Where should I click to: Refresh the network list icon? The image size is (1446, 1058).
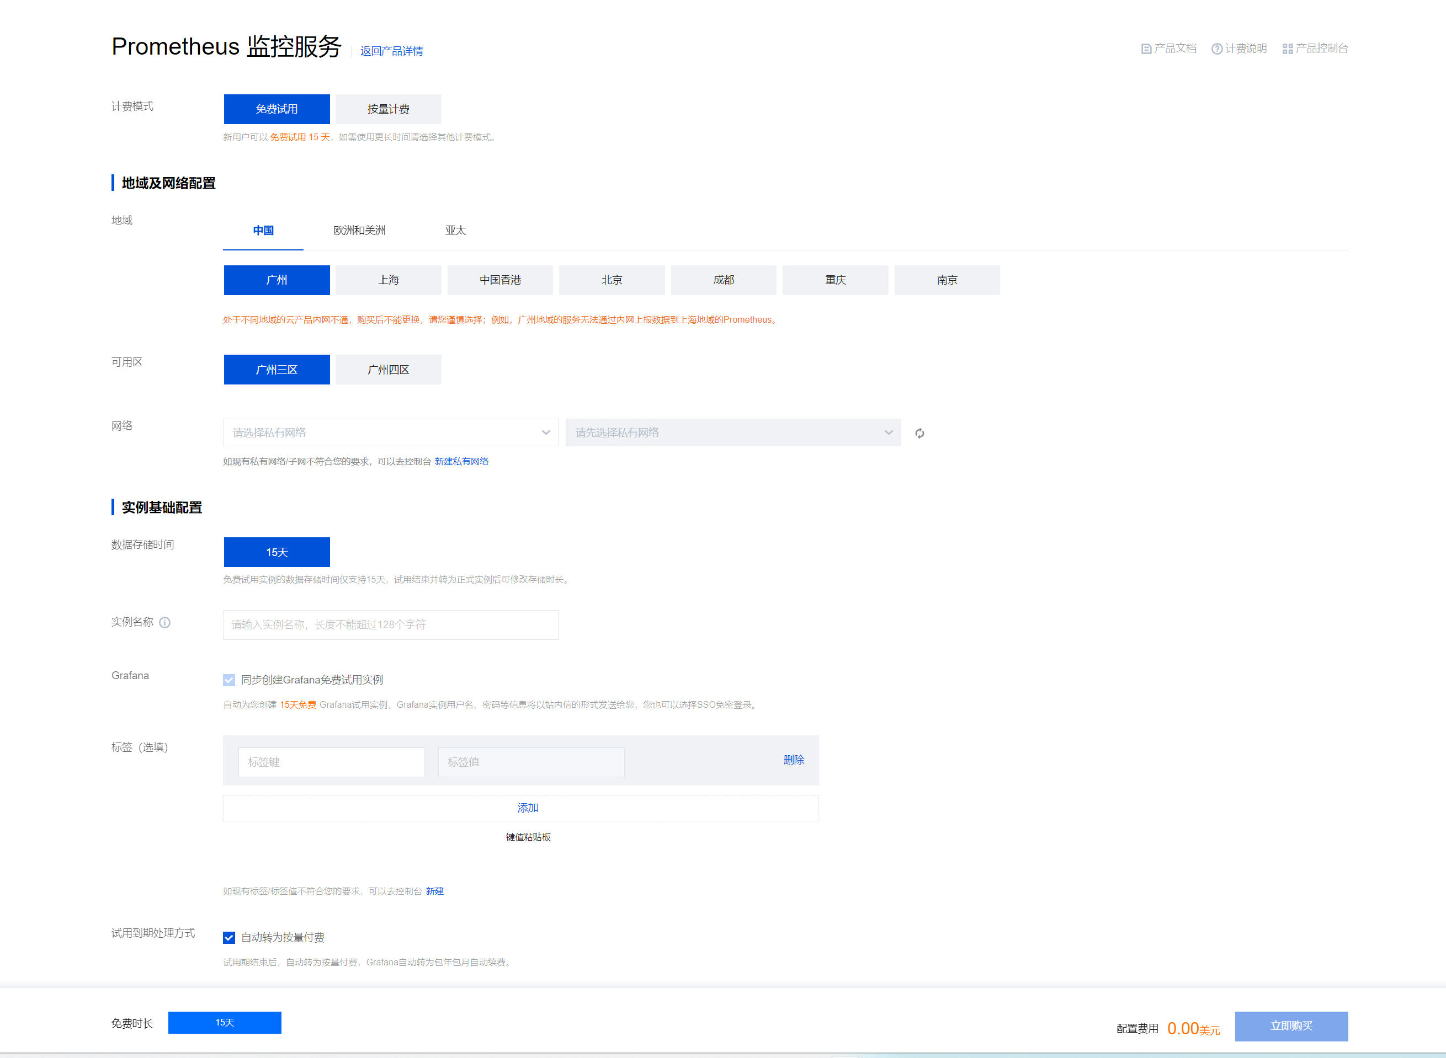tap(919, 434)
